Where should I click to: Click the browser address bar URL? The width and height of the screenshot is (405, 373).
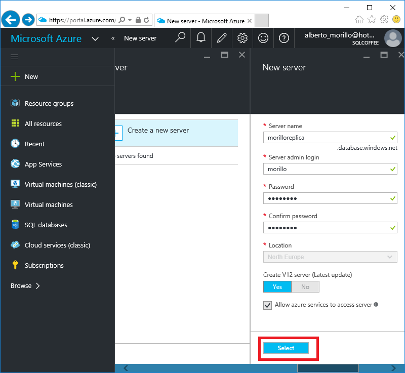click(x=83, y=20)
